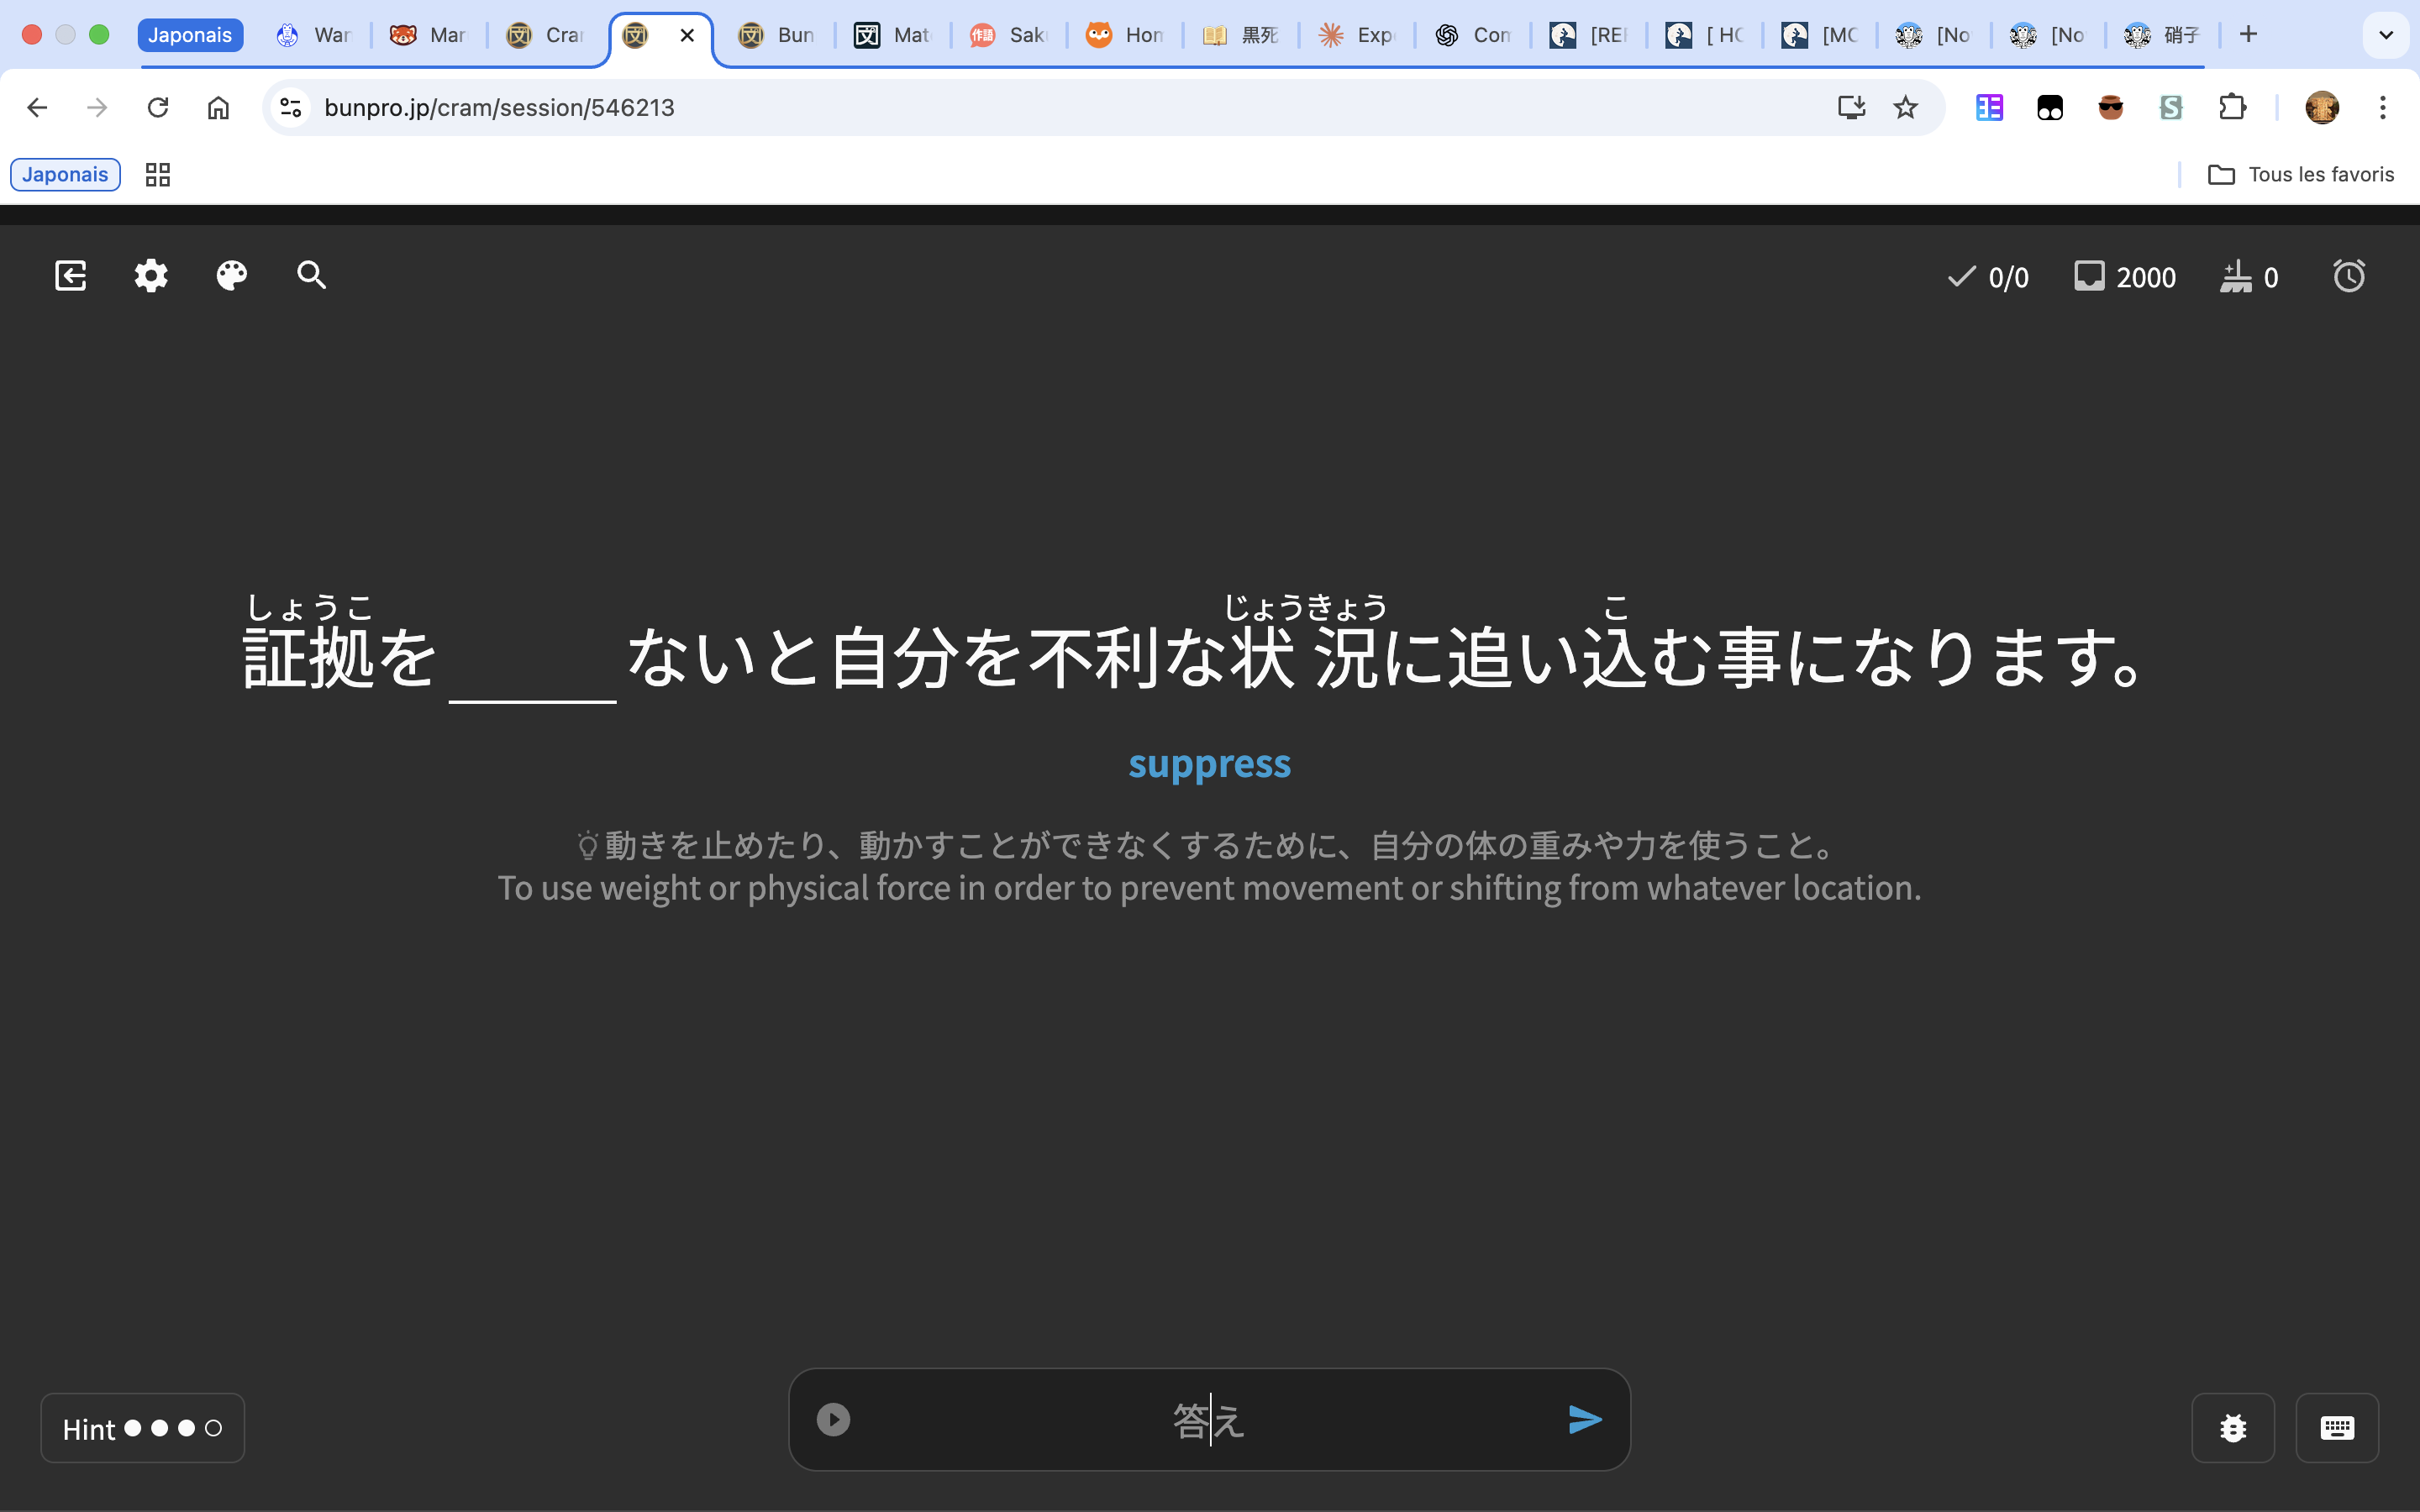Expand the tab search chevron
This screenshot has width=2420, height=1512.
(2386, 35)
